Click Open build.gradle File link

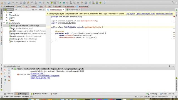40,78
